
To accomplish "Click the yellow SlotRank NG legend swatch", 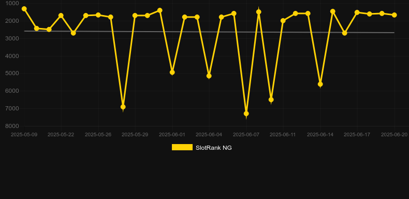I will [182, 147].
